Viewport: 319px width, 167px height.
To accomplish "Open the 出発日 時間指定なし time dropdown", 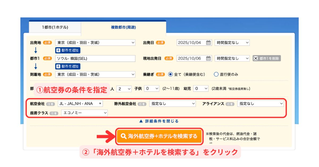I will point(232,43).
